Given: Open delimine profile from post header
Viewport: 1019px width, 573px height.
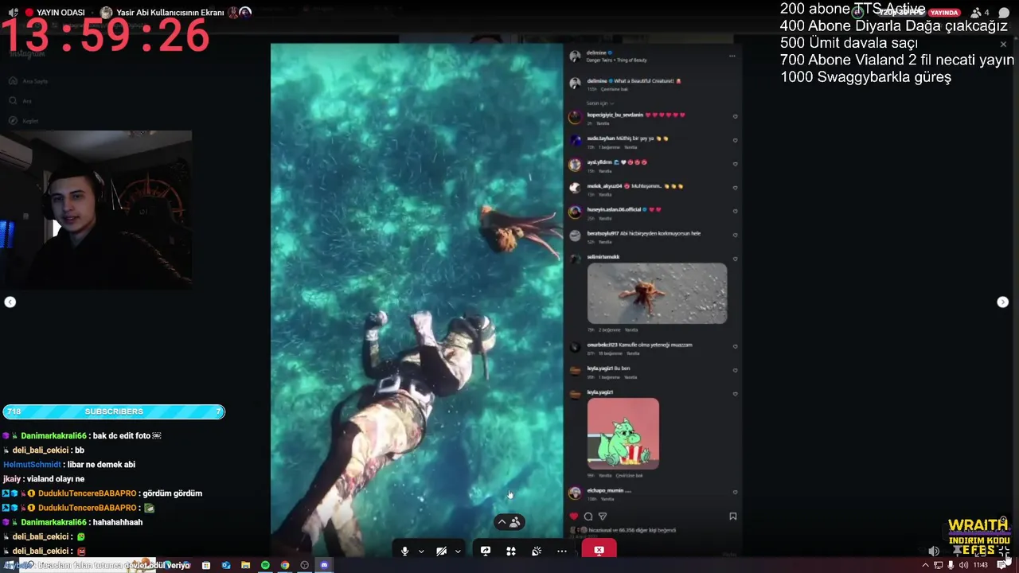Looking at the screenshot, I should coord(597,53).
